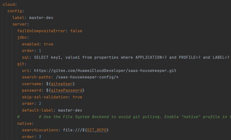The image size is (231, 140).
Task: Click the false value of failOnCompositeError
Action: click(x=76, y=31)
